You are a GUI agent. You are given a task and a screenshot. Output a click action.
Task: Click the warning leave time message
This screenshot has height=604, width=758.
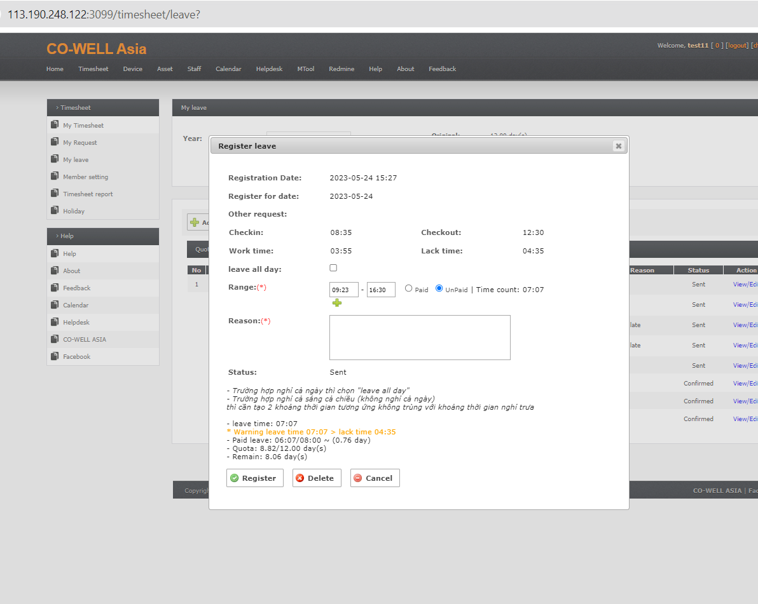pyautogui.click(x=311, y=432)
